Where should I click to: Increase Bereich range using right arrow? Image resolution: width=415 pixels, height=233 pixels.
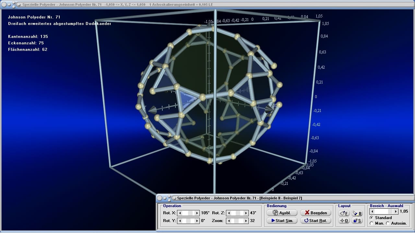(x=396, y=211)
